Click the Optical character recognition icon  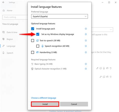pos(32,69)
